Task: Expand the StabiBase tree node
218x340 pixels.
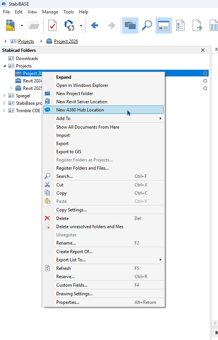Action: pos(4,103)
